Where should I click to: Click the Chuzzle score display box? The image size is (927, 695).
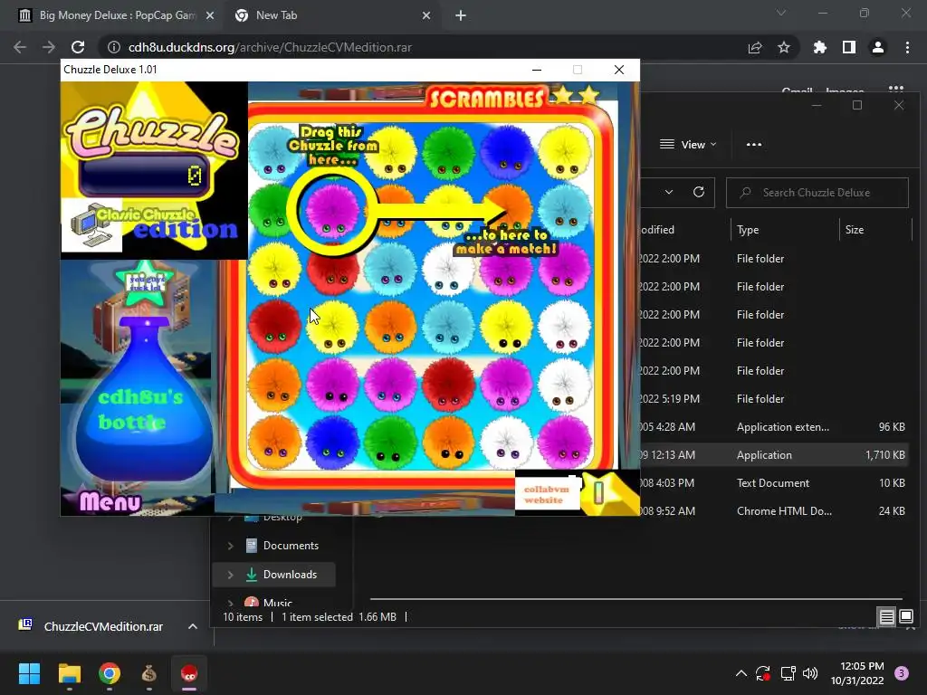pyautogui.click(x=144, y=175)
